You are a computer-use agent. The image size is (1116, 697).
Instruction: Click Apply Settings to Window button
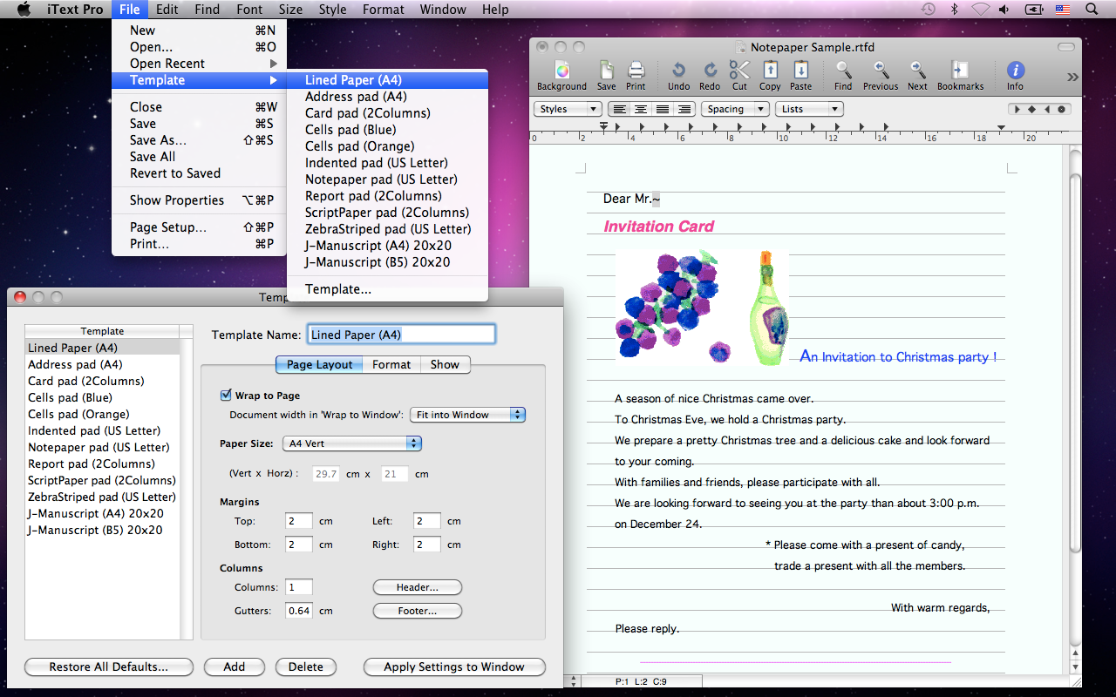[x=454, y=667]
